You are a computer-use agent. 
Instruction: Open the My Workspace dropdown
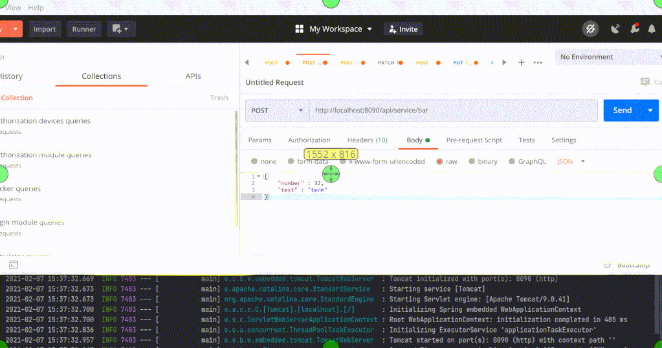click(340, 28)
